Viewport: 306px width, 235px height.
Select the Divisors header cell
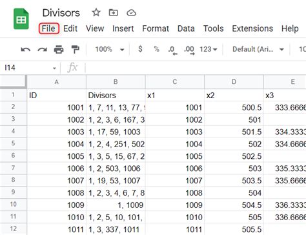116,95
